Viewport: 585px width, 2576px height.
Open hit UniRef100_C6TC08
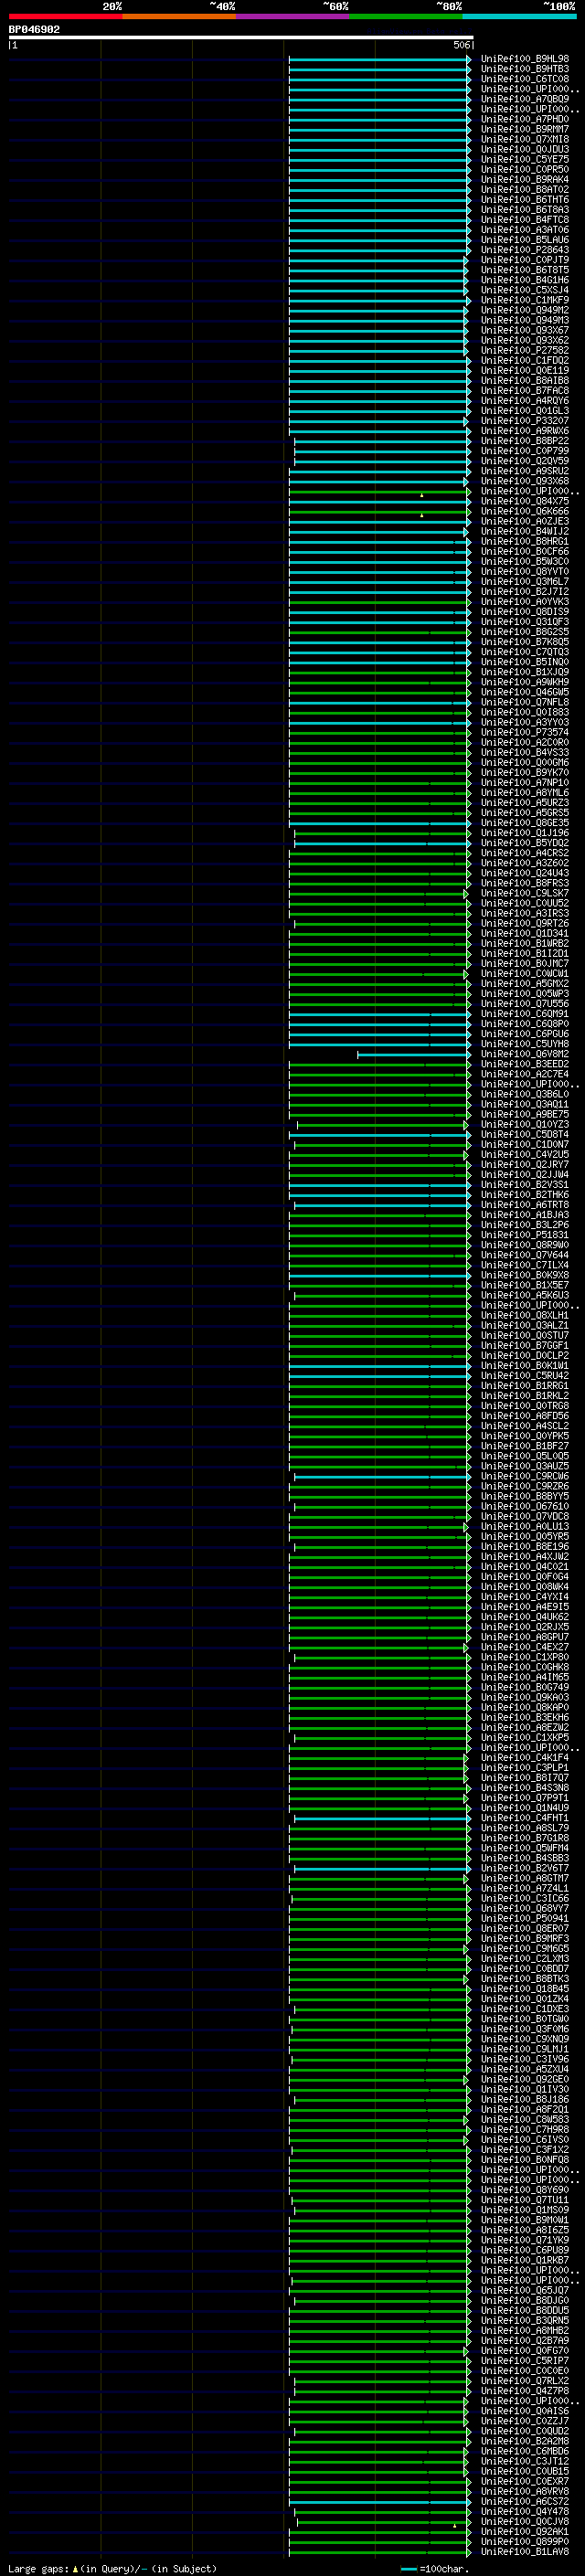click(524, 79)
